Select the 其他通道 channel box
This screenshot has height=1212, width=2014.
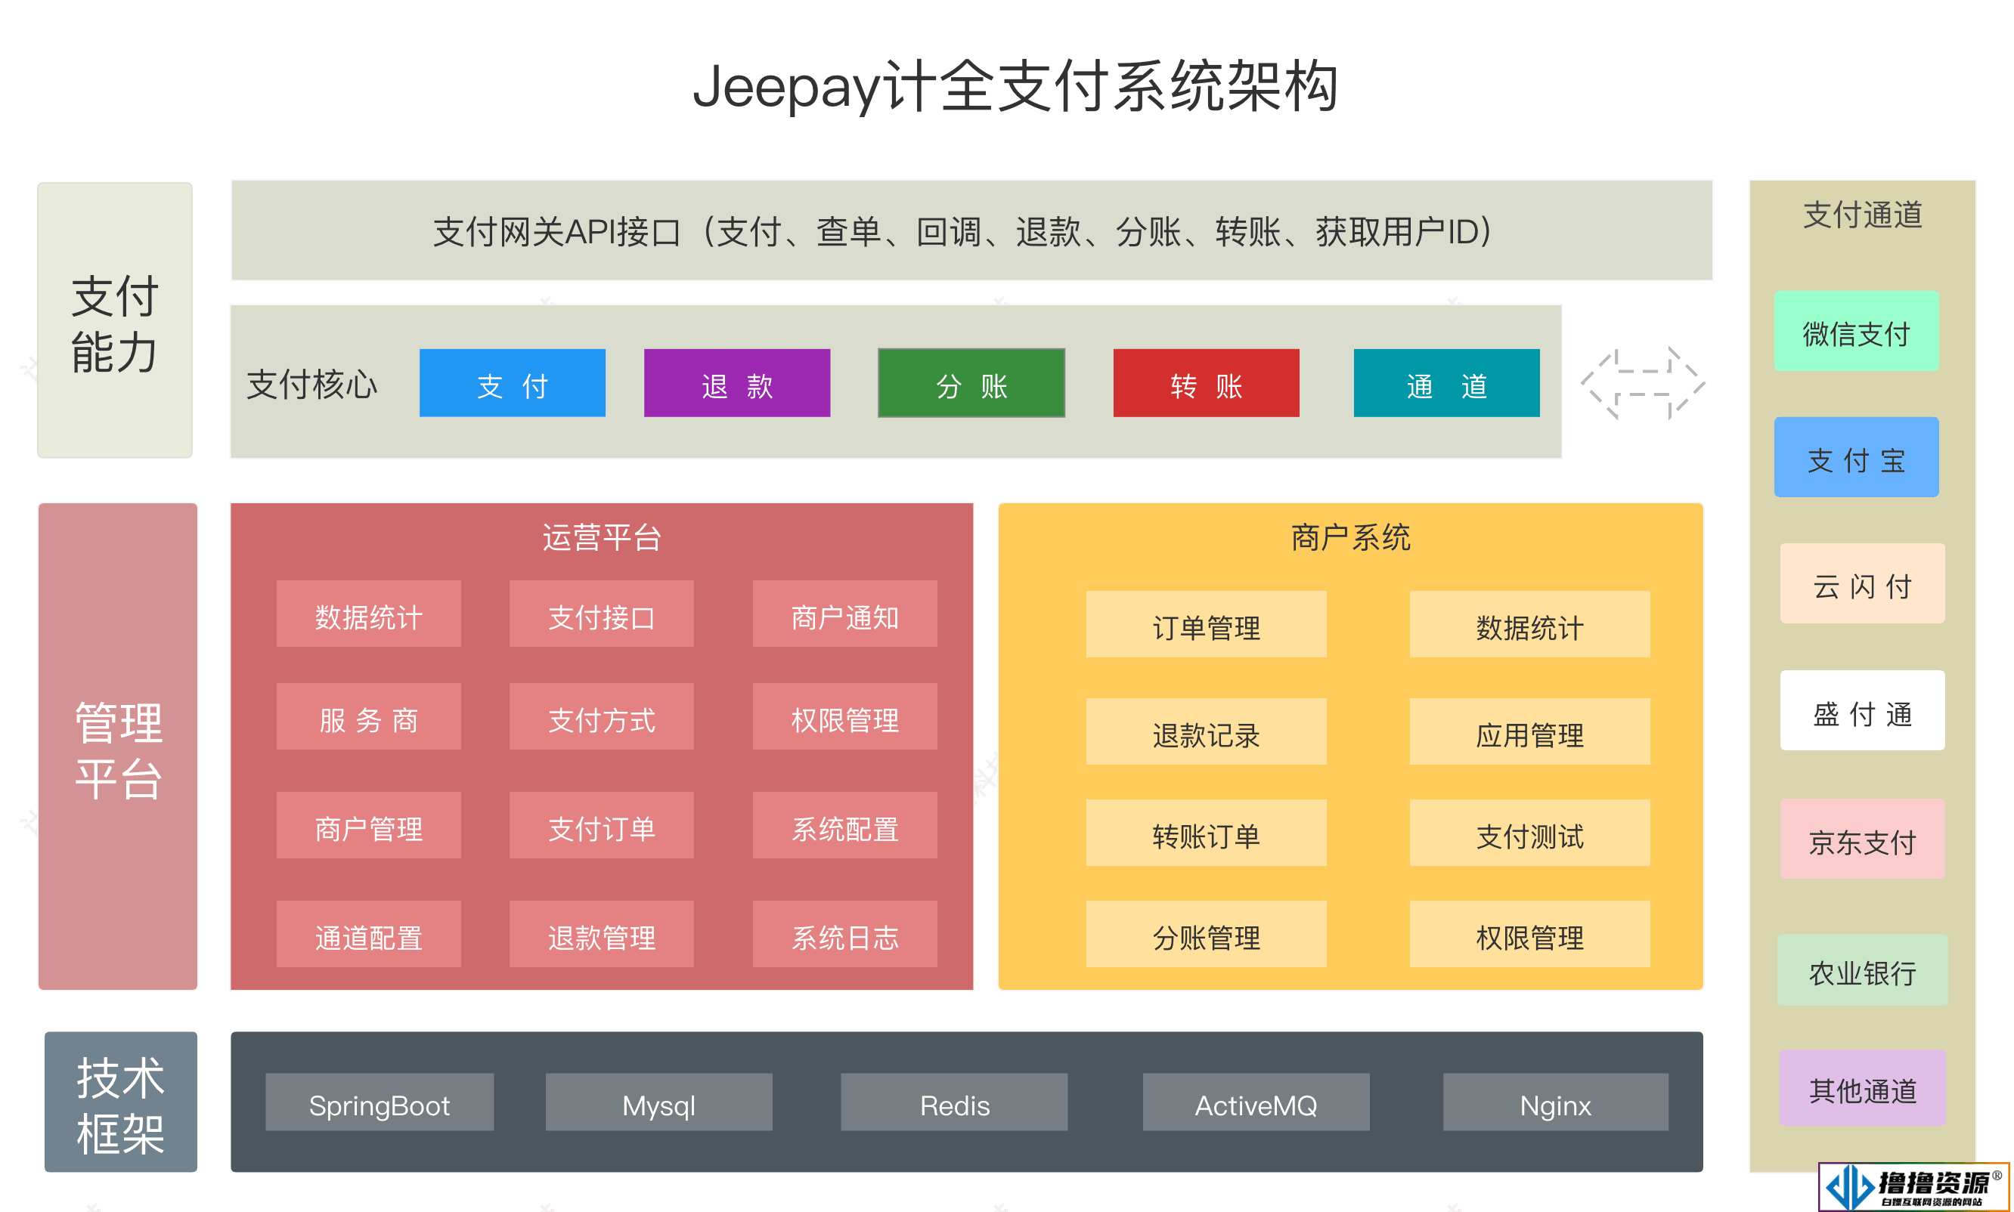pyautogui.click(x=1863, y=1089)
